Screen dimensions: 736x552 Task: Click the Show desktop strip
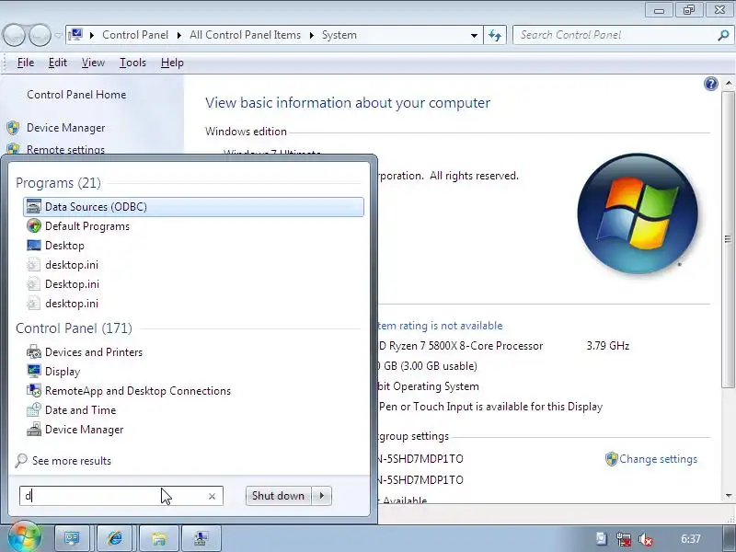pyautogui.click(x=730, y=538)
